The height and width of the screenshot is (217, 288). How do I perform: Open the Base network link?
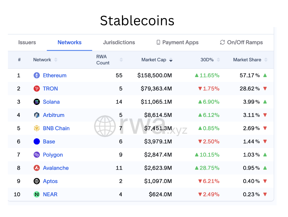49,142
